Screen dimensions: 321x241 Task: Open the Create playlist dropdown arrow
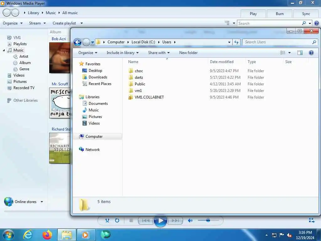82,23
